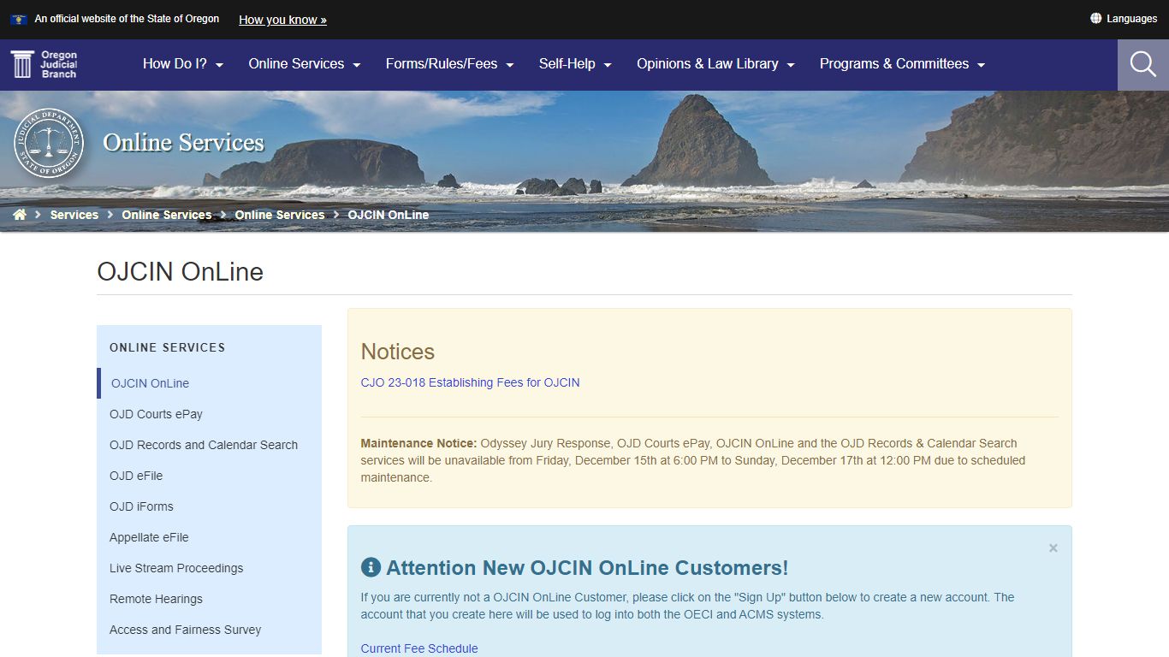Screen dimensions: 1169x657
Task: Click the Notices heading
Action: pos(398,352)
